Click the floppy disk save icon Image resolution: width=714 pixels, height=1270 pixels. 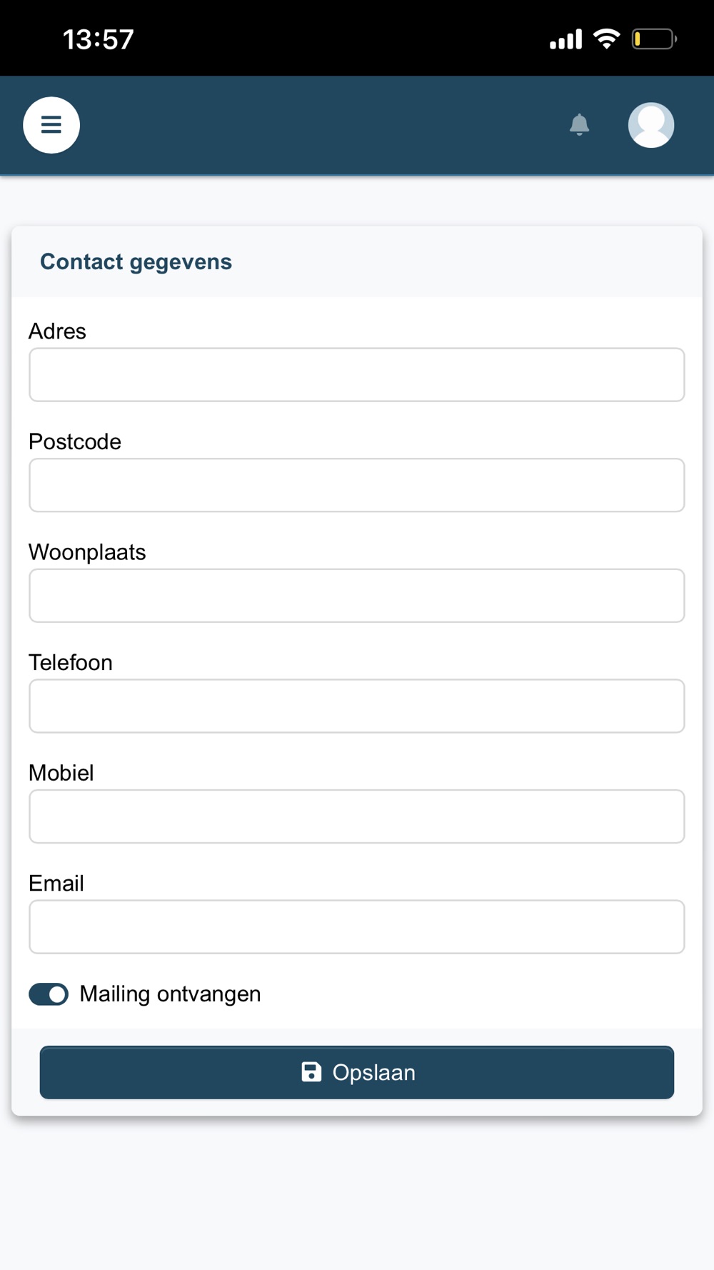tap(311, 1072)
